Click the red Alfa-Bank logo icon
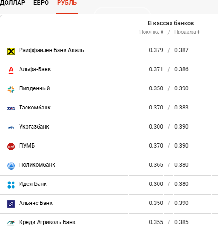This screenshot has height=231, width=218. (x=11, y=70)
